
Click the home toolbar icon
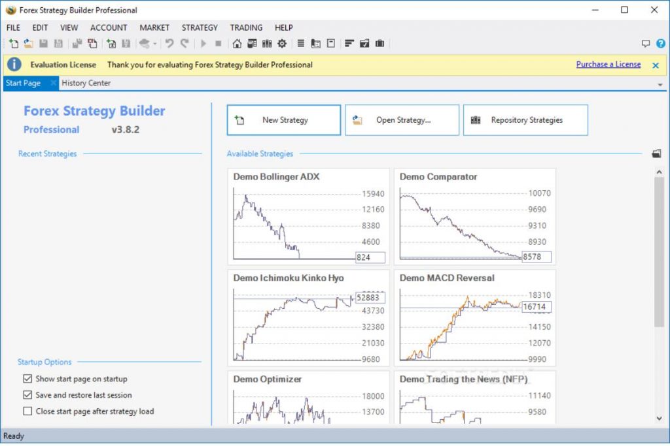tap(237, 44)
